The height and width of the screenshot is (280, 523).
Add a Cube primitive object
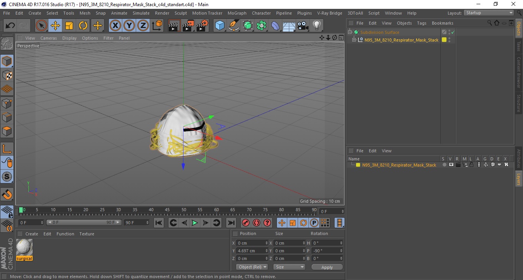[220, 26]
